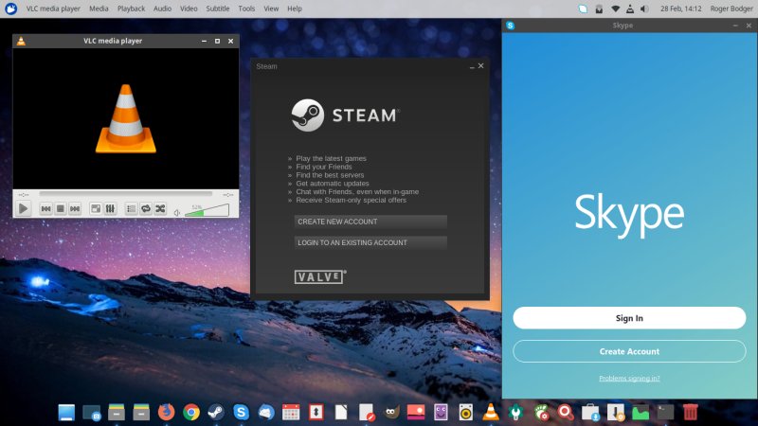Play media in VLC
This screenshot has width=758, height=426.
(x=23, y=208)
